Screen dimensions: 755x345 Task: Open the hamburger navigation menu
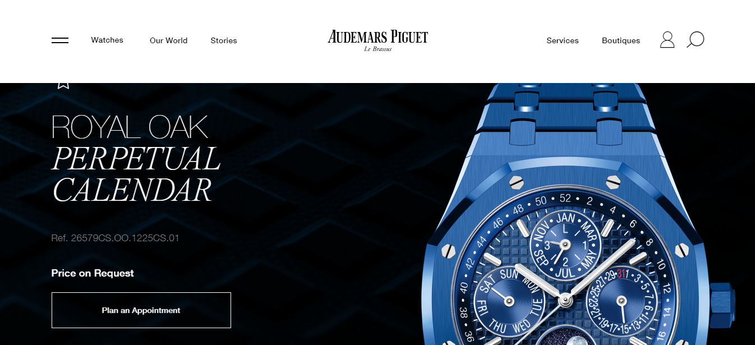(60, 40)
